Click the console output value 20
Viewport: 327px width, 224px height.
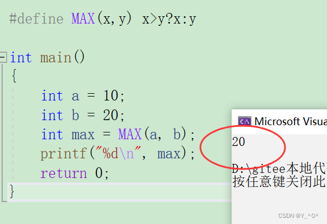click(239, 142)
